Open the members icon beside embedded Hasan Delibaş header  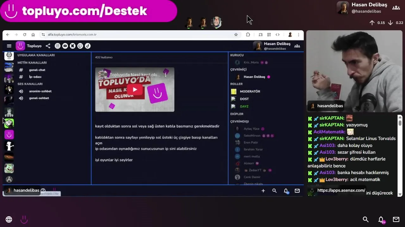[x=297, y=46]
